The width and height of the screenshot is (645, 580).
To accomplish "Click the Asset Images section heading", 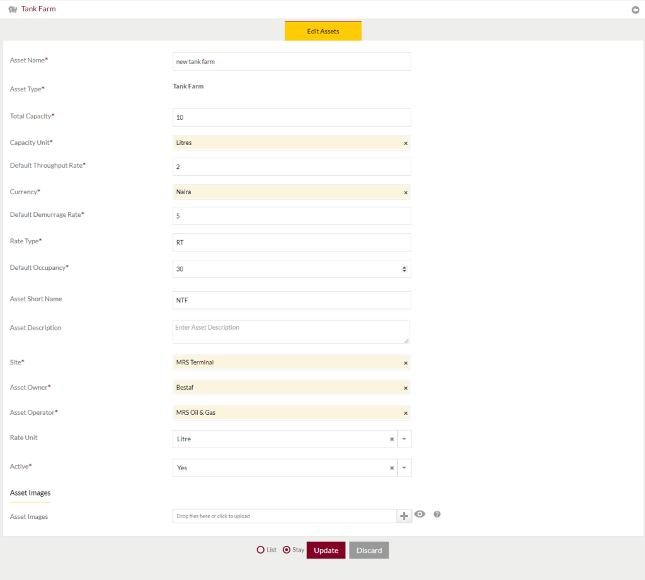I will coord(30,493).
